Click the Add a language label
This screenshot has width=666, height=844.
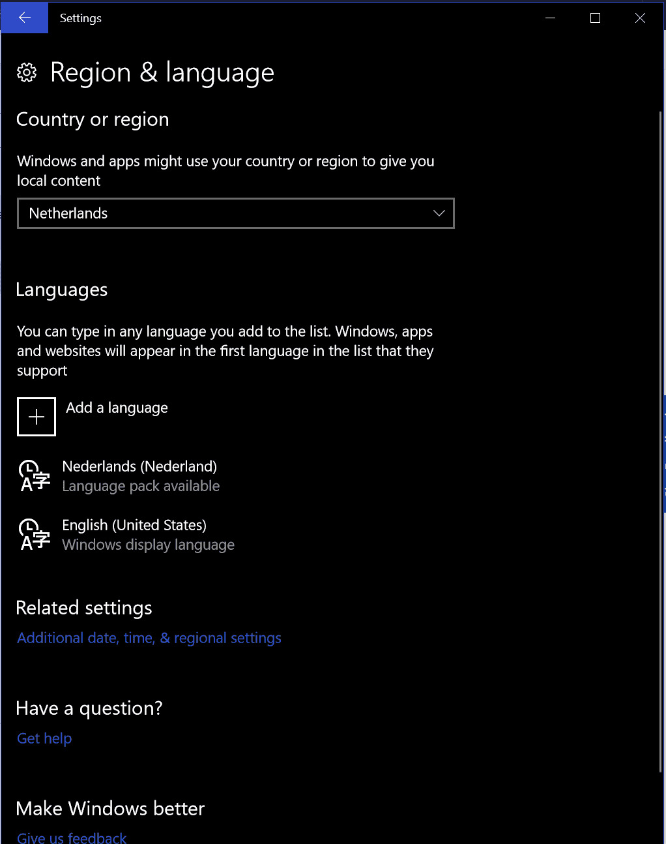click(117, 408)
